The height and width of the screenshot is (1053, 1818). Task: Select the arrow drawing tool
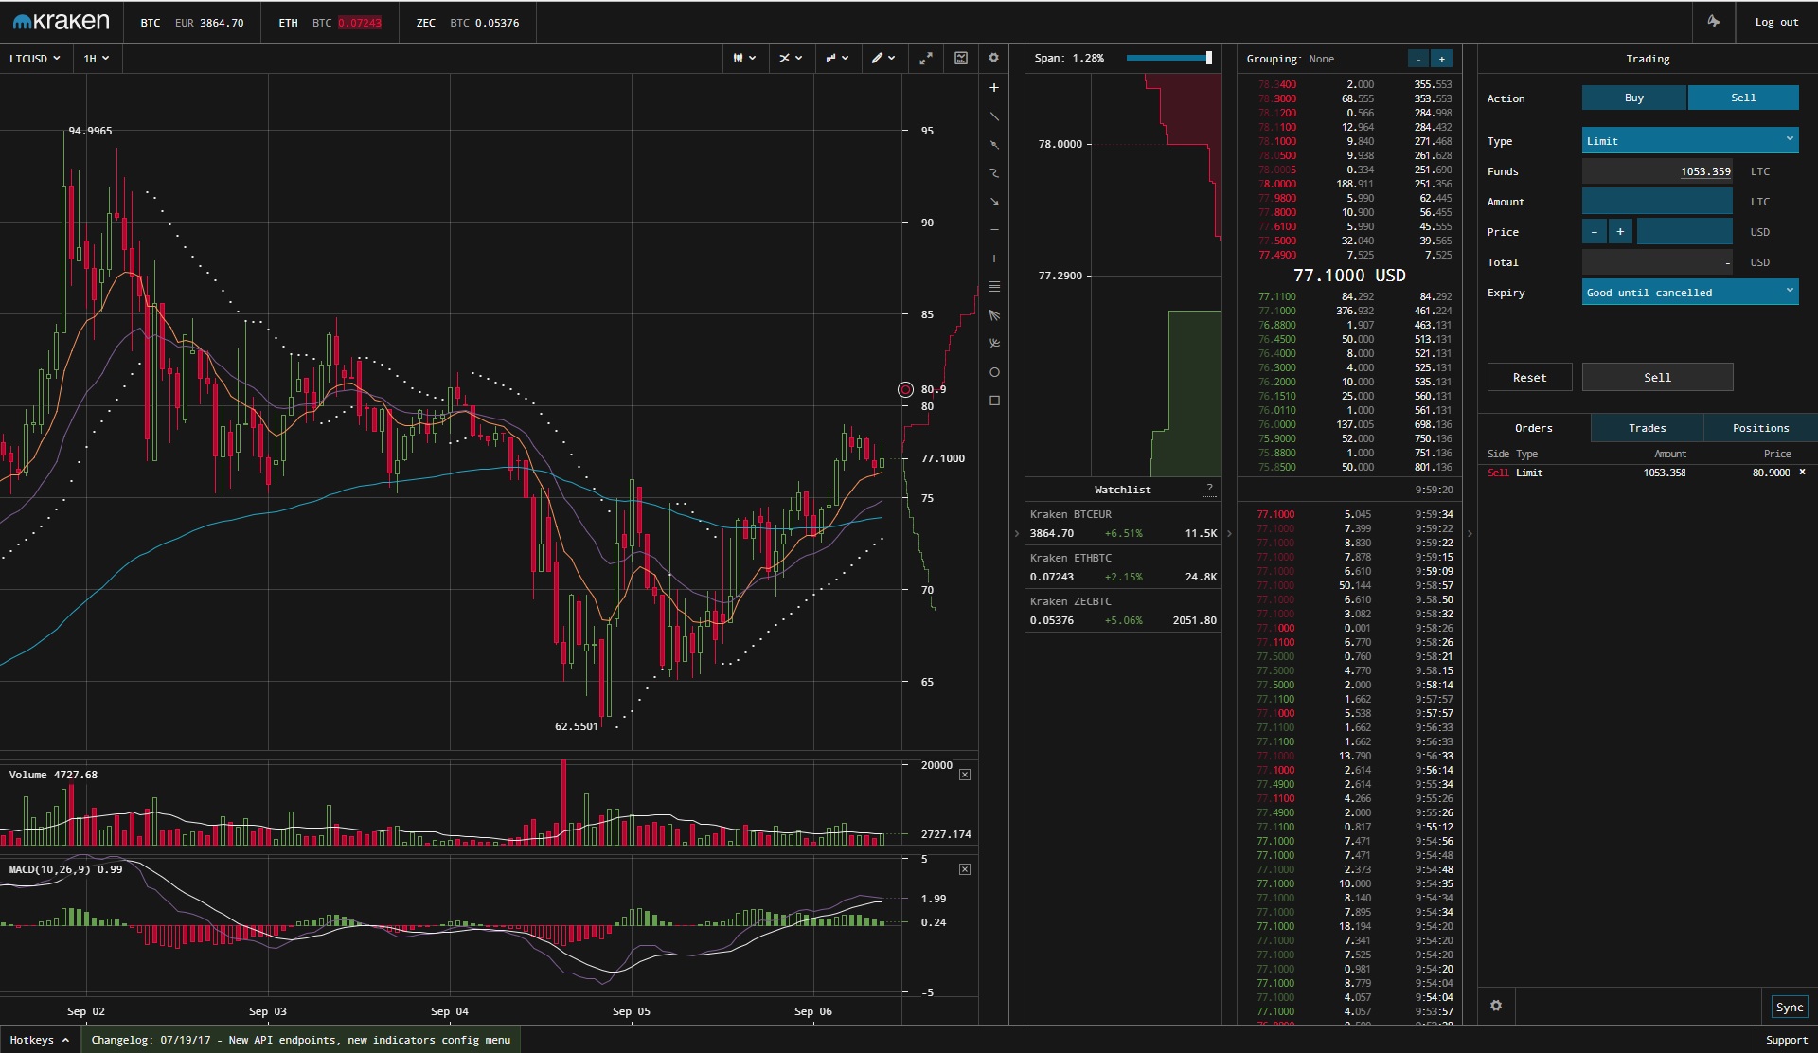click(x=994, y=202)
